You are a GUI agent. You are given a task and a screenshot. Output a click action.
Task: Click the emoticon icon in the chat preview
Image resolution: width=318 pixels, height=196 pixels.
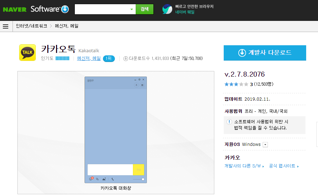[91, 179]
